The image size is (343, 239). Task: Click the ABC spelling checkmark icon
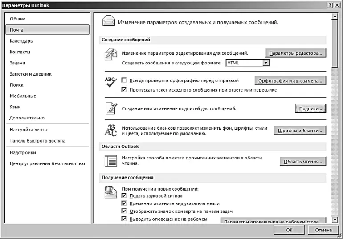(x=111, y=82)
